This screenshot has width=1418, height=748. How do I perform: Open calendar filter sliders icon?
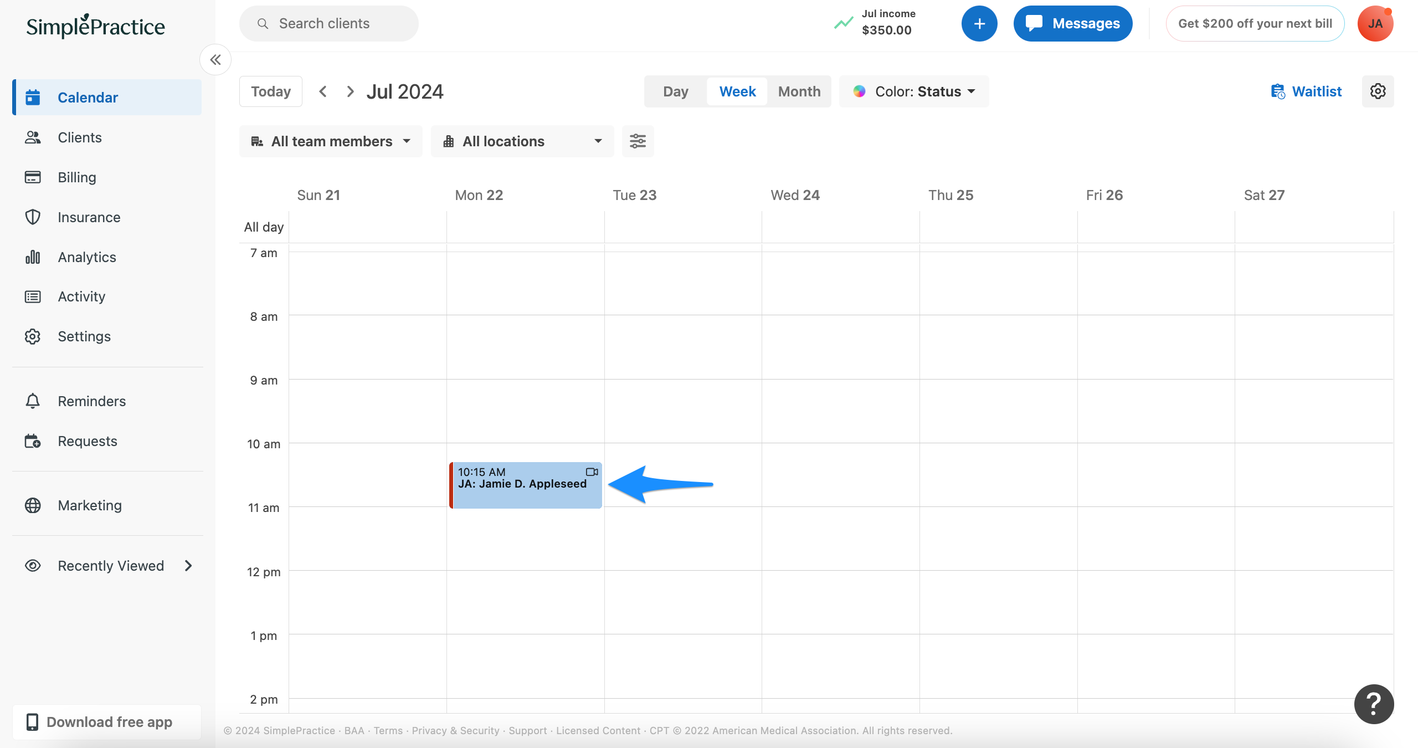tap(638, 141)
